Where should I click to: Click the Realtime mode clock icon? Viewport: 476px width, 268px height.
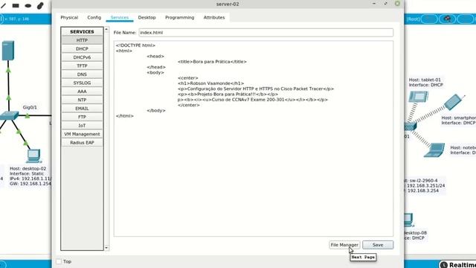pos(443,265)
